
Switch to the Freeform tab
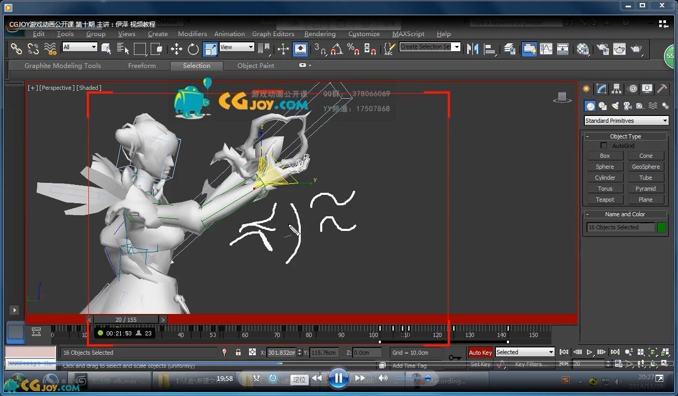142,66
